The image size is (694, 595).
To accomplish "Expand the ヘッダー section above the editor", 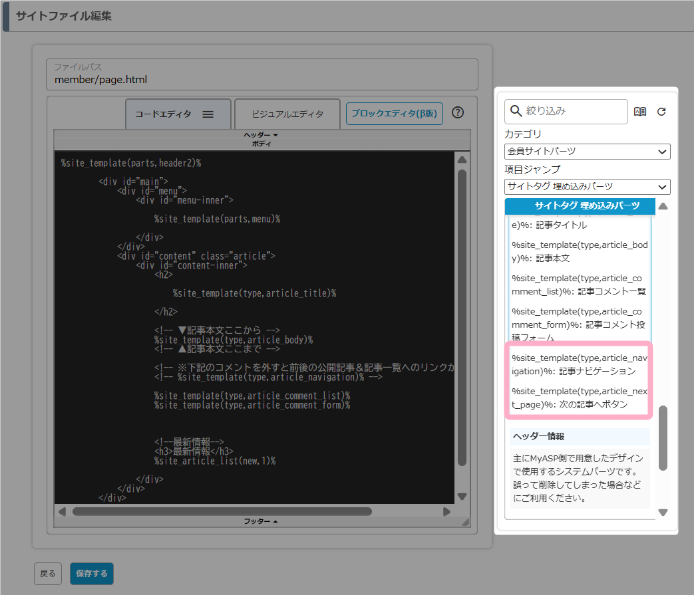I will (261, 135).
